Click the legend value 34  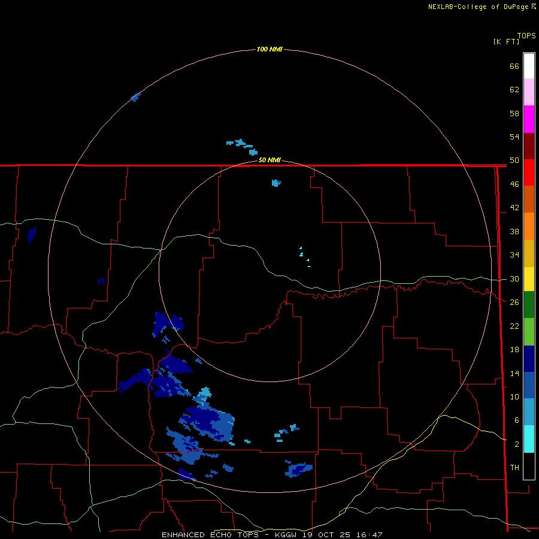(x=514, y=255)
